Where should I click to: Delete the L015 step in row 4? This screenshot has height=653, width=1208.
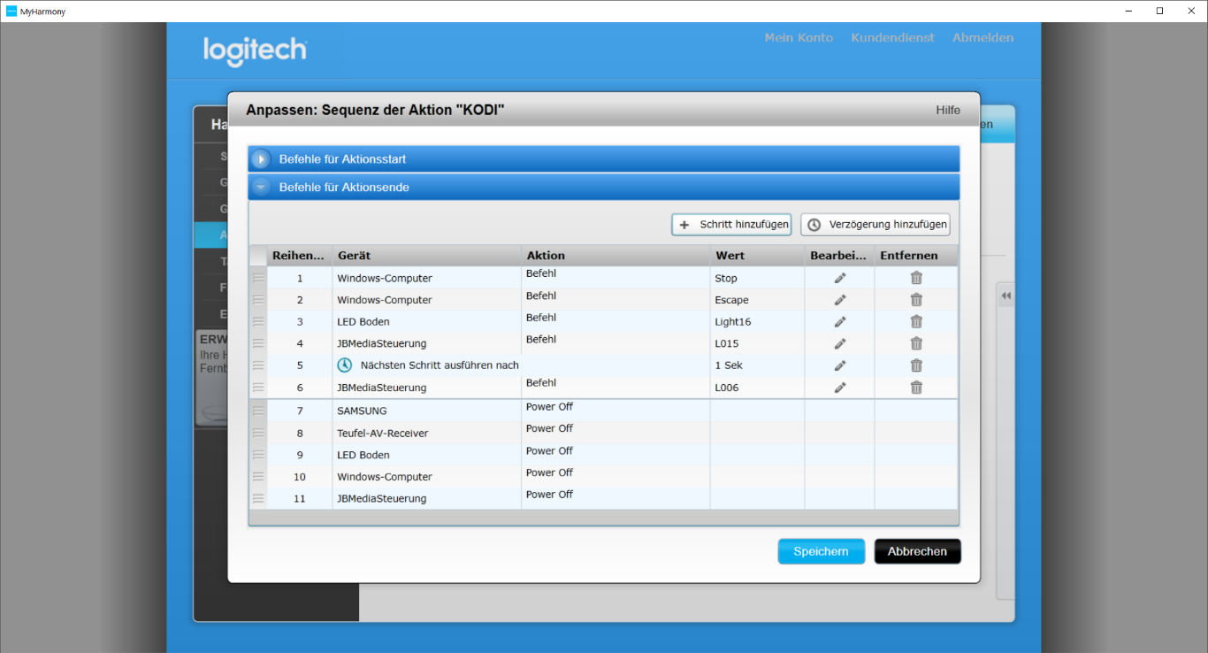916,343
